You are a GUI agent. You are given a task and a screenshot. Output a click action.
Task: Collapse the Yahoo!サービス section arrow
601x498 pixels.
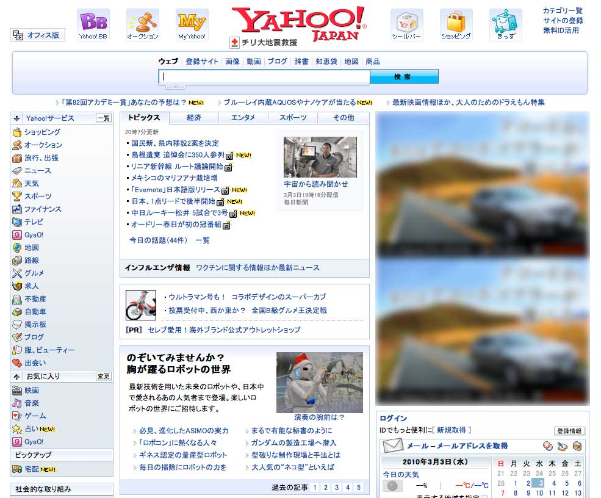pyautogui.click(x=16, y=118)
